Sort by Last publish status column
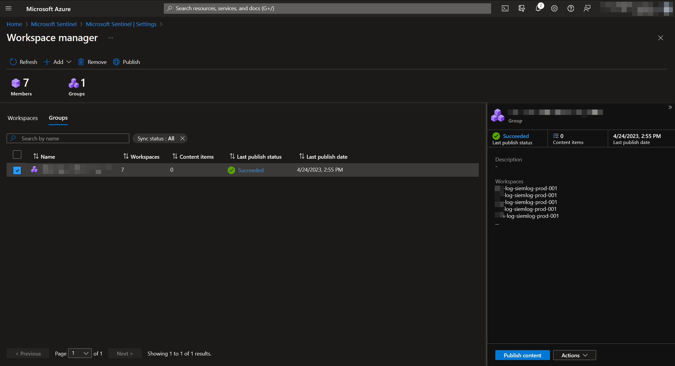This screenshot has height=366, width=675. [256, 157]
